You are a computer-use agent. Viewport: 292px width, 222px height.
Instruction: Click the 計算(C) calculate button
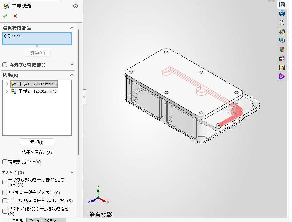[38, 53]
